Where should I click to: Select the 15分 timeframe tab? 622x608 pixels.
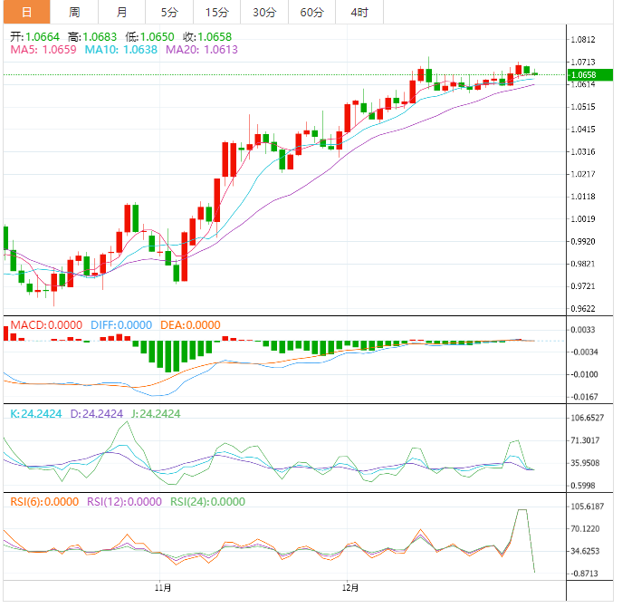coord(217,12)
